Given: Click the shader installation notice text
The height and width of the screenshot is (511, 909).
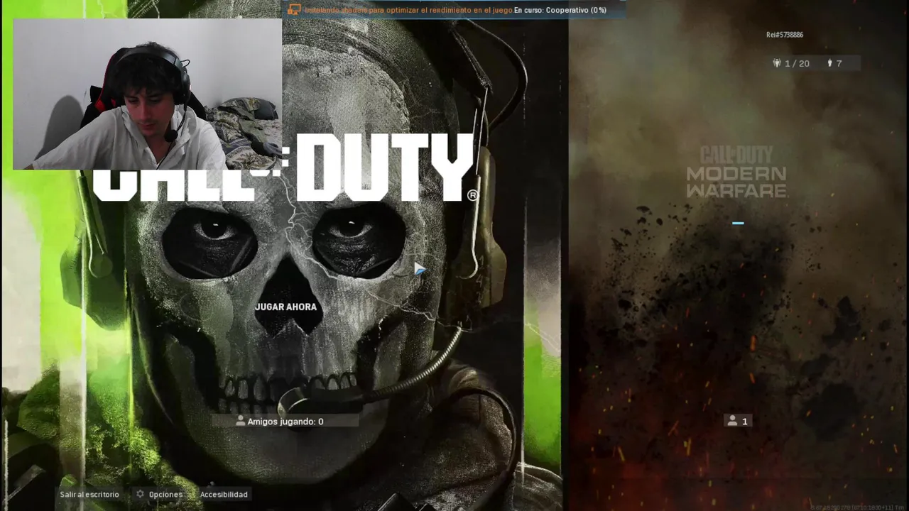Looking at the screenshot, I should [408, 11].
